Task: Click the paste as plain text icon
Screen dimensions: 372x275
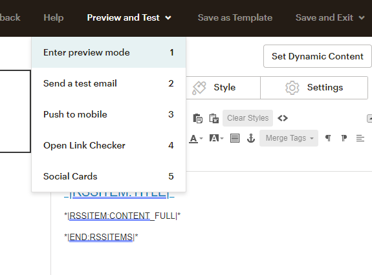Action: click(197, 118)
